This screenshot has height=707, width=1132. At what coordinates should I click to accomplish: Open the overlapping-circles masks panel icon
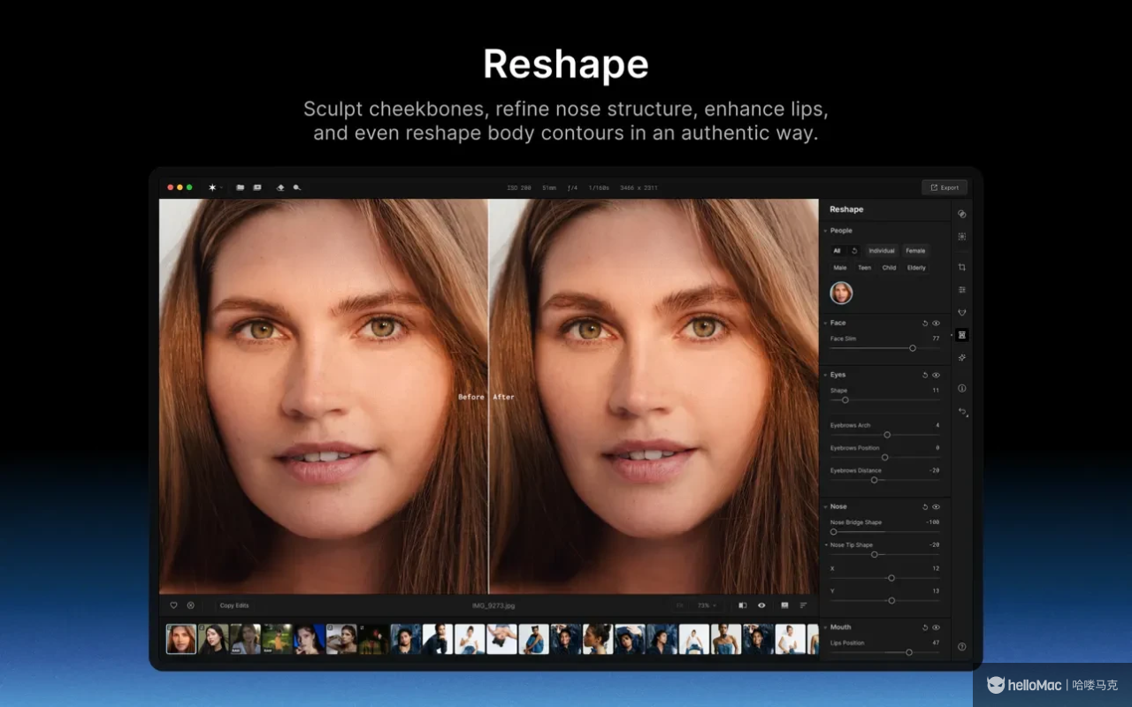(962, 214)
